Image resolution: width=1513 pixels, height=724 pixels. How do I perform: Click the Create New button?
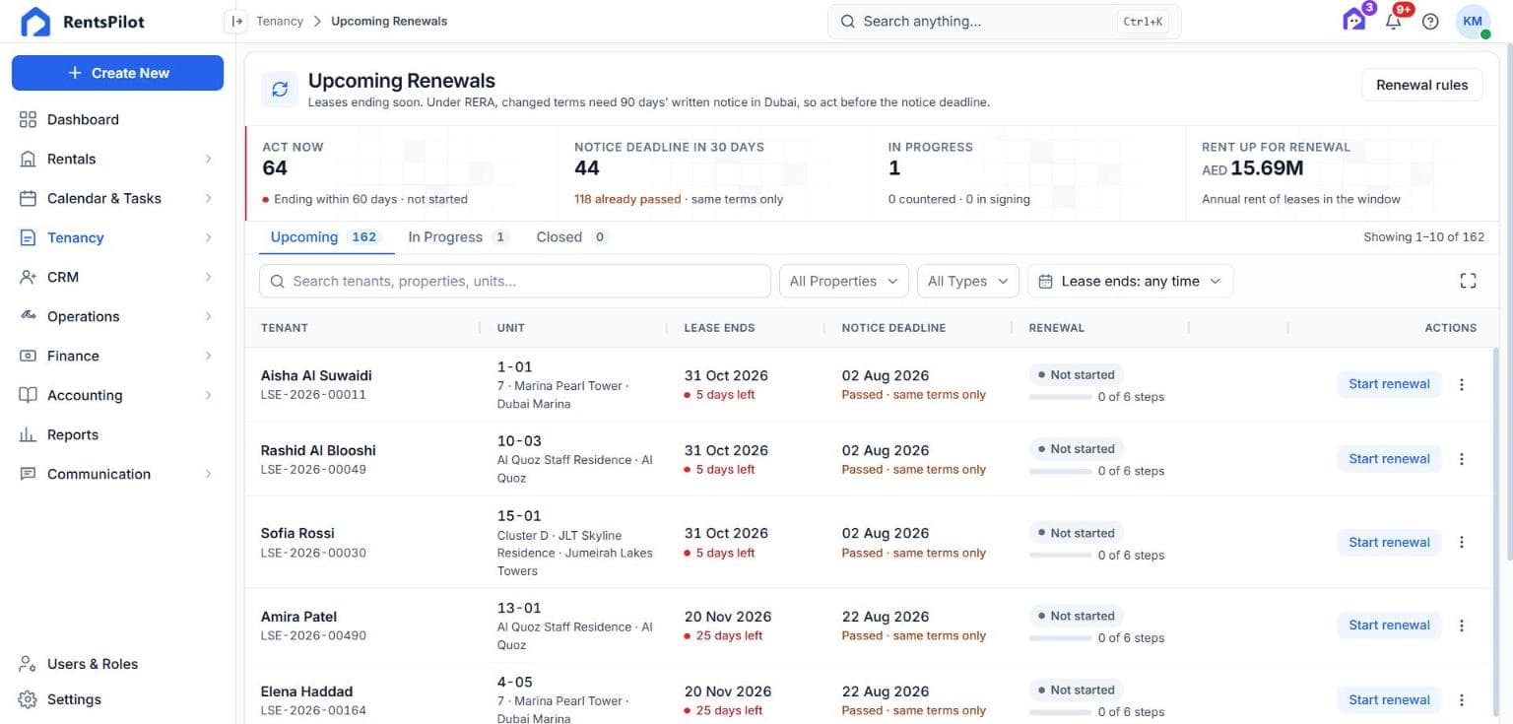tap(117, 73)
